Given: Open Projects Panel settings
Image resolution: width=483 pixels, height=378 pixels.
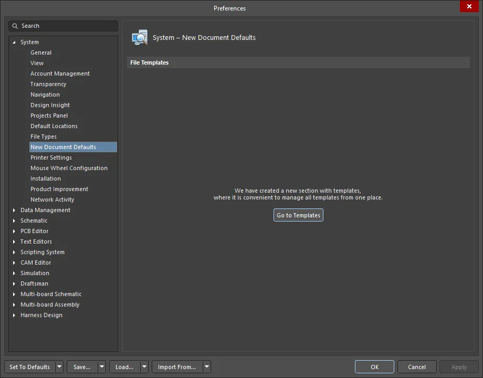Looking at the screenshot, I should [49, 115].
